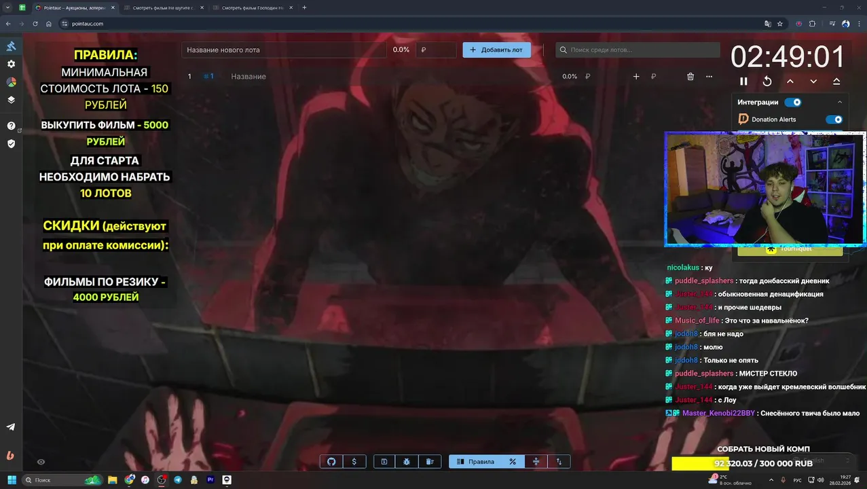Bookmark this page with the star icon
Image resolution: width=867 pixels, height=489 pixels.
[x=780, y=24]
